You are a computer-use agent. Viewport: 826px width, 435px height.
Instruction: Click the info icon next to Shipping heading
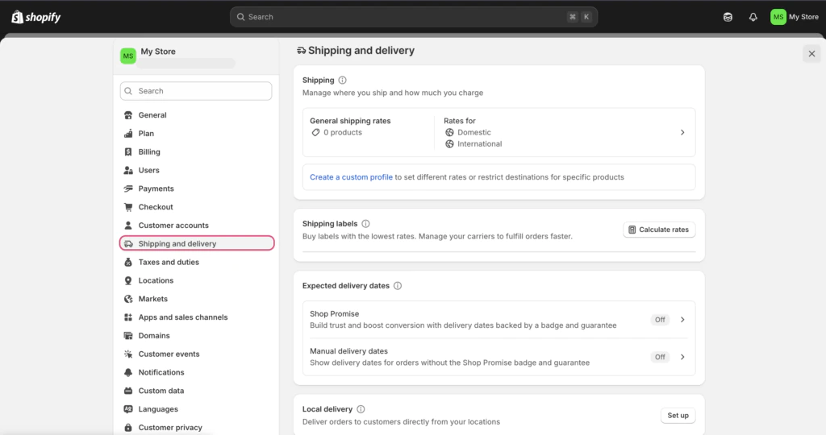pos(342,80)
